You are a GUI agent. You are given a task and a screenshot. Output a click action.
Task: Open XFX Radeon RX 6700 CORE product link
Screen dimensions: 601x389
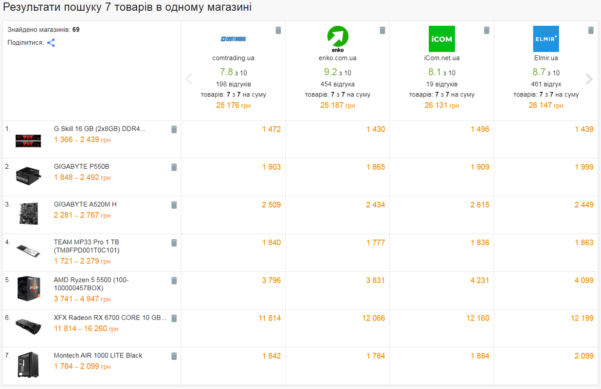point(110,318)
